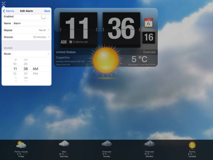Click the United States country label

[x=66, y=52]
